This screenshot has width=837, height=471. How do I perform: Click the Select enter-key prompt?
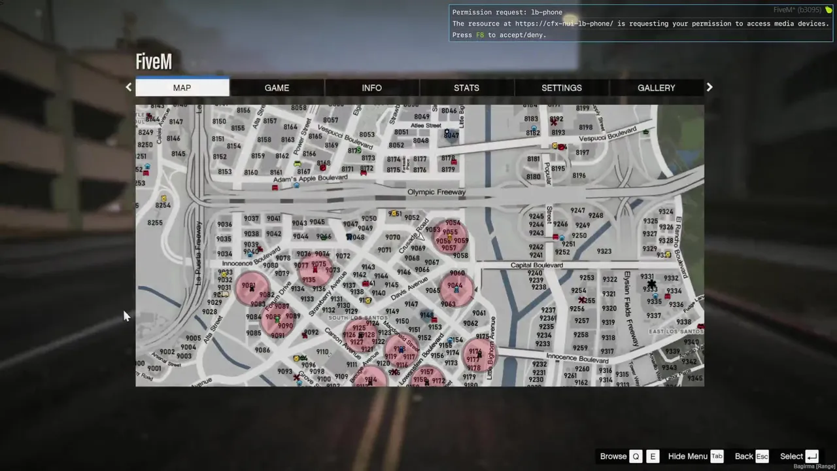tap(799, 456)
